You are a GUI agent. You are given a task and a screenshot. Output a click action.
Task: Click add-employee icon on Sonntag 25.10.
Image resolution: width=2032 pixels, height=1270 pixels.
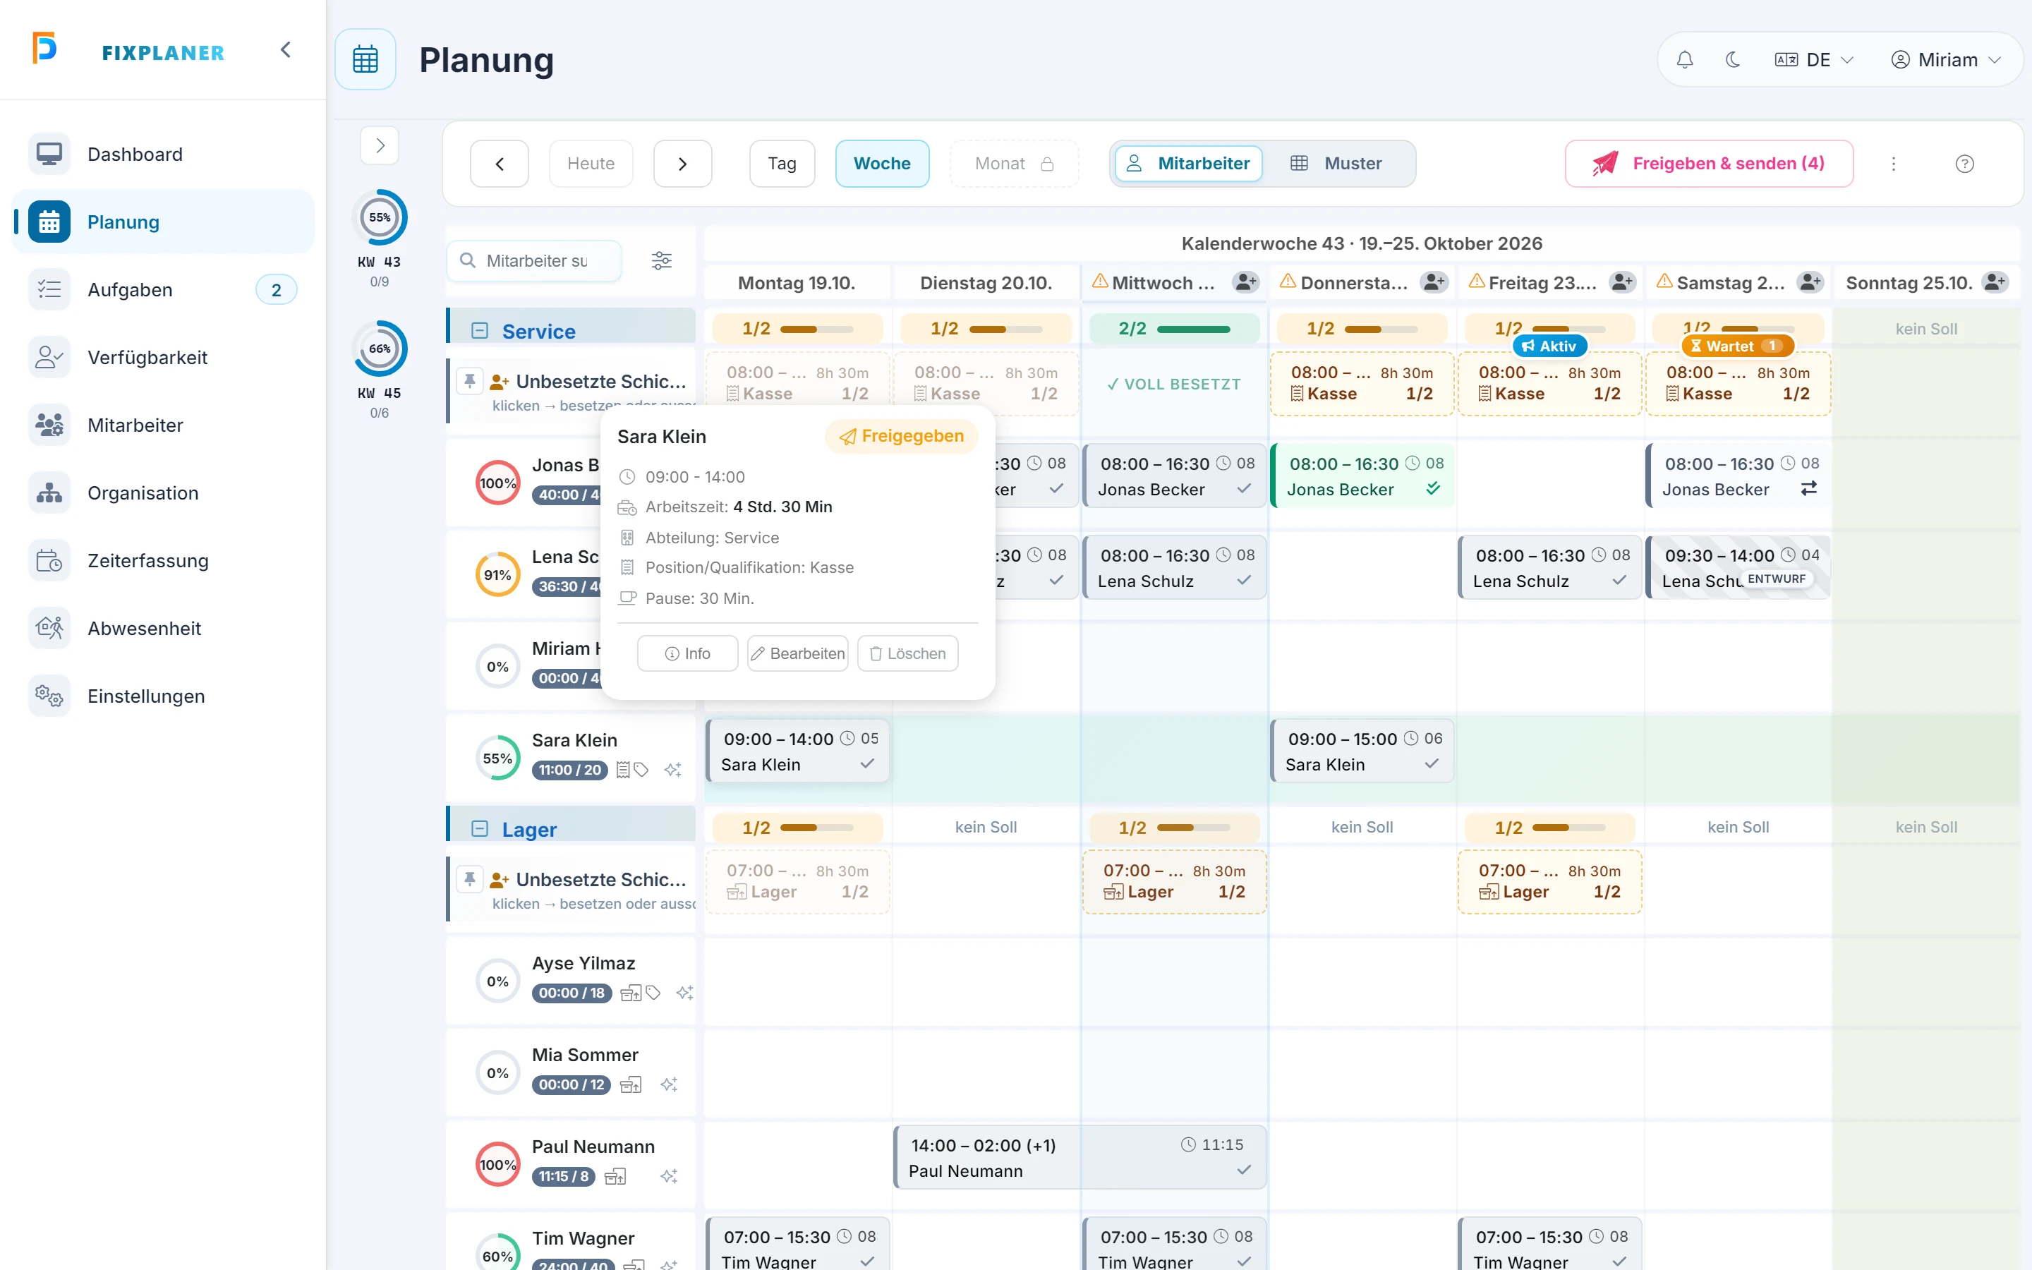tap(1995, 282)
